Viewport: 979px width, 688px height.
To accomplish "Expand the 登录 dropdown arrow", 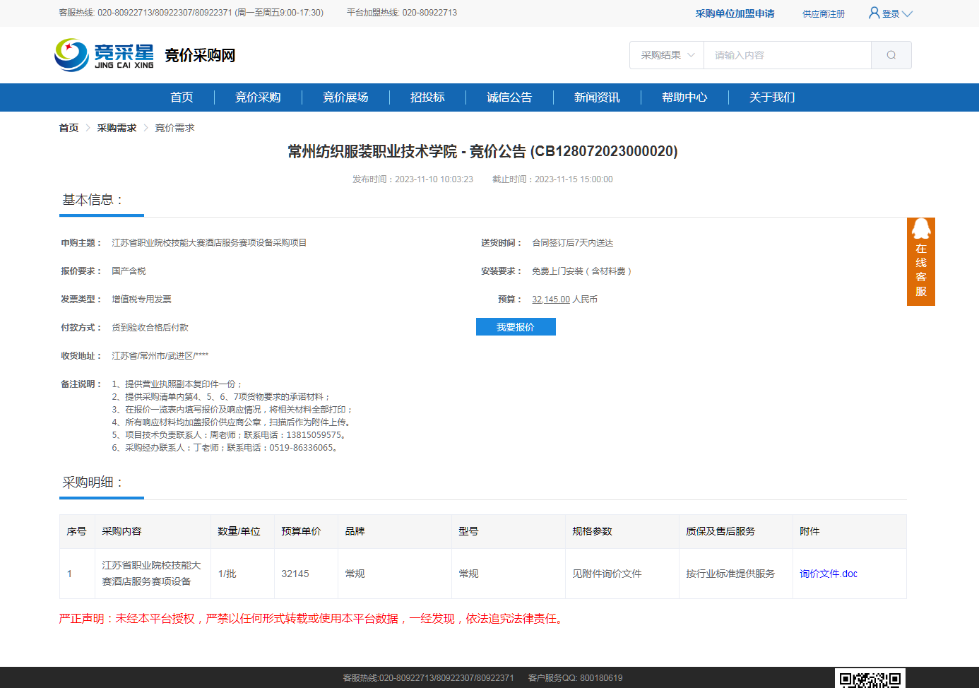I will (x=908, y=14).
